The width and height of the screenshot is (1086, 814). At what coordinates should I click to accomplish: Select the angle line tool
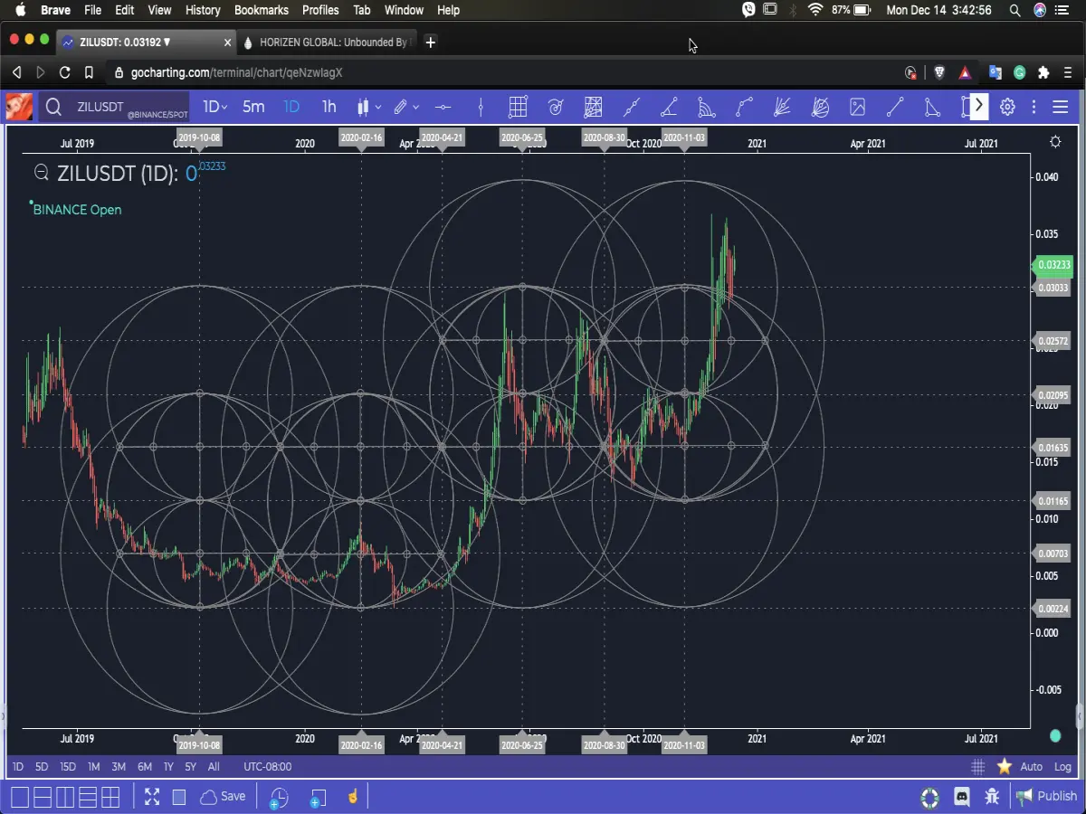[x=669, y=107]
